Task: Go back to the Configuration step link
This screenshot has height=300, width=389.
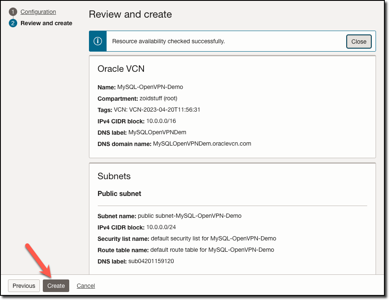Action: [x=38, y=12]
